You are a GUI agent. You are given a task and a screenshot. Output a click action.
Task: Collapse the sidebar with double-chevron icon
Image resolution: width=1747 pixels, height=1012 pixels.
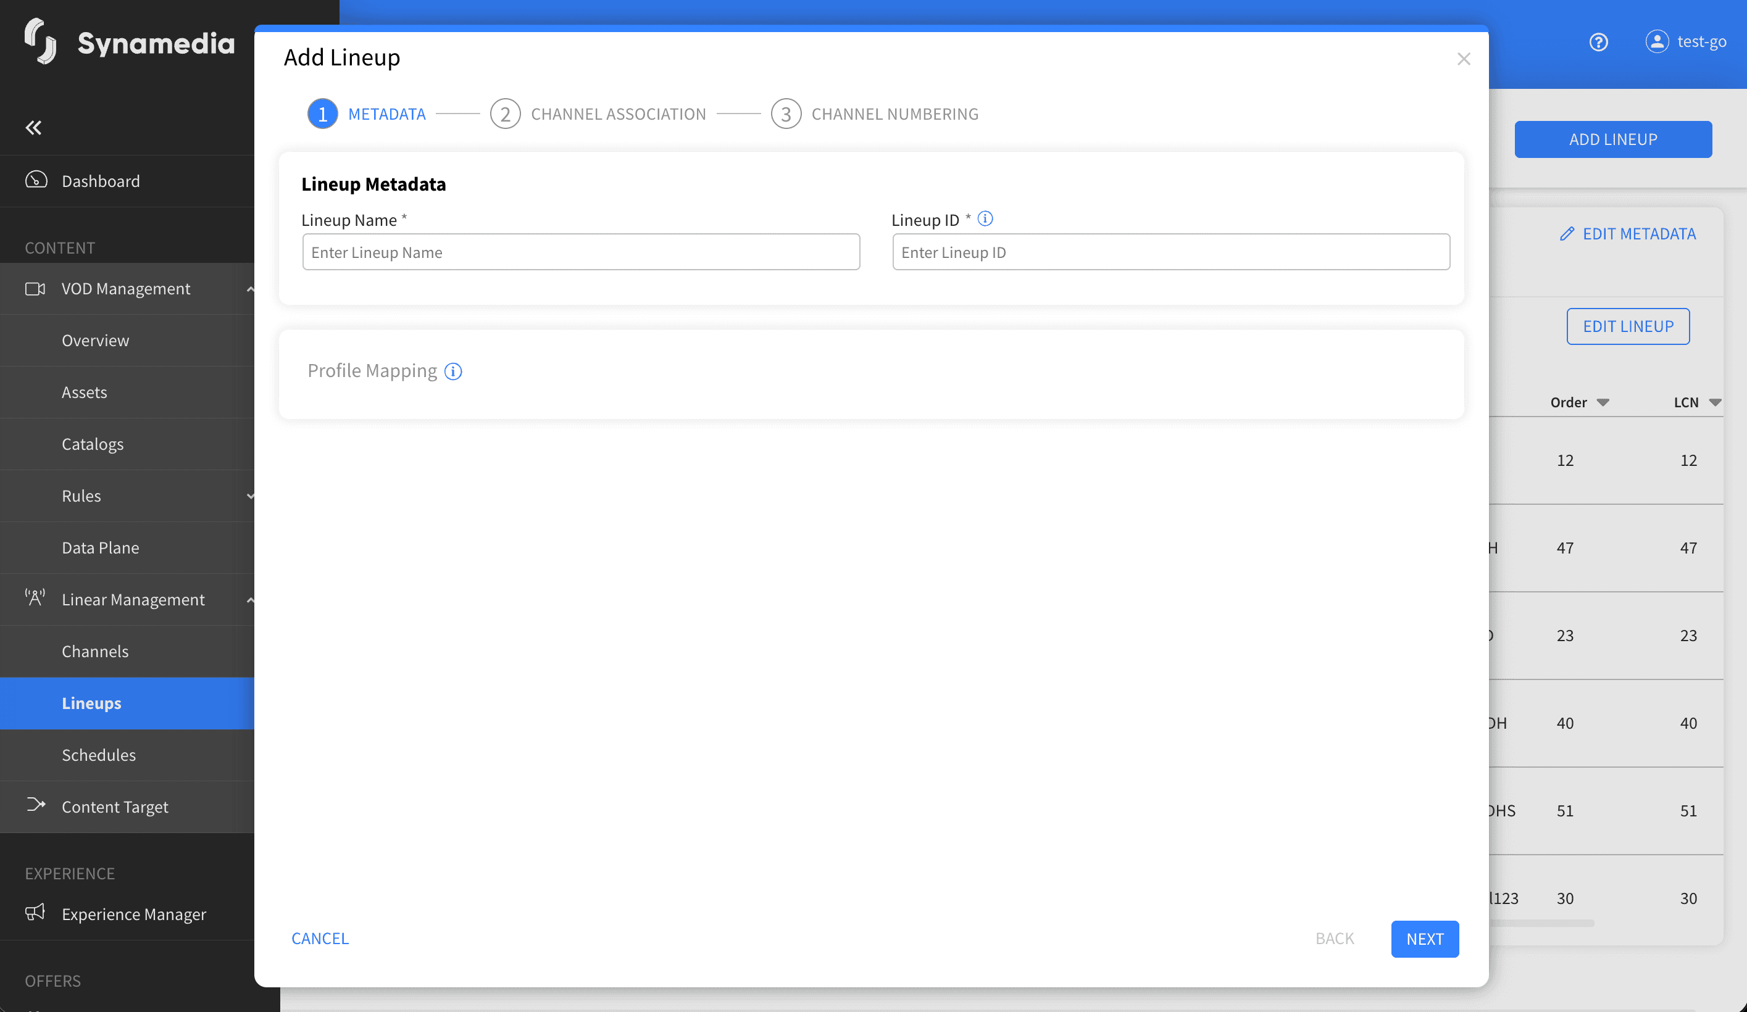coord(33,128)
